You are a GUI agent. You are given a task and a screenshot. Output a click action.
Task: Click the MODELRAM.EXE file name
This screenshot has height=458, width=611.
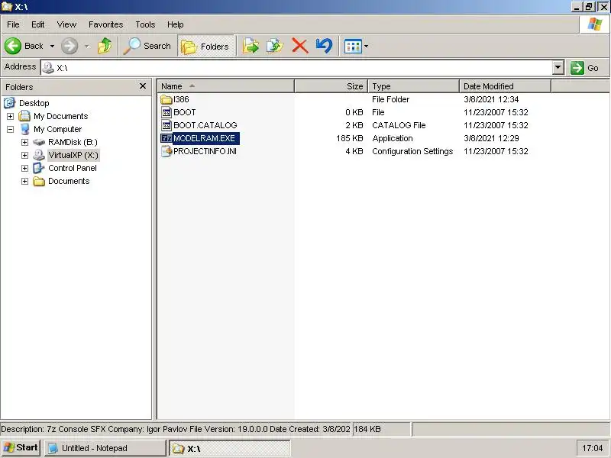(204, 138)
